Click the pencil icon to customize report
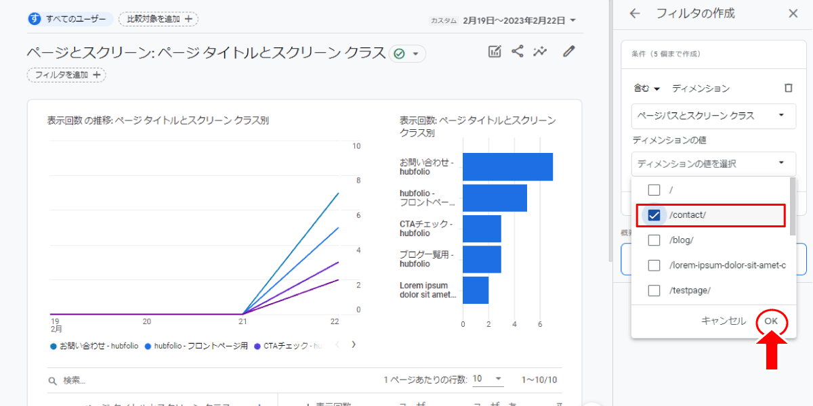This screenshot has height=406, width=813. pos(569,51)
